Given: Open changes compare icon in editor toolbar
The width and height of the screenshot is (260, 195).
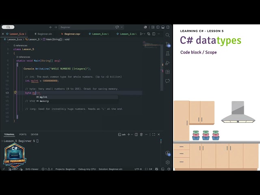Looking at the screenshot, I should (149, 34).
